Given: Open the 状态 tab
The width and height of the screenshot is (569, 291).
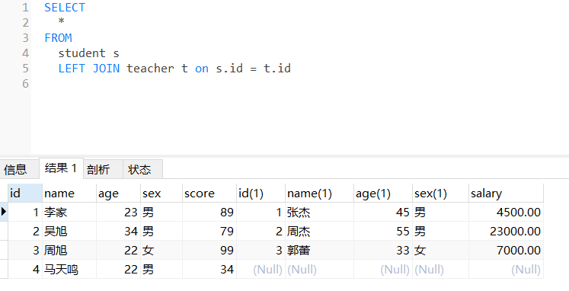Looking at the screenshot, I should [x=142, y=169].
